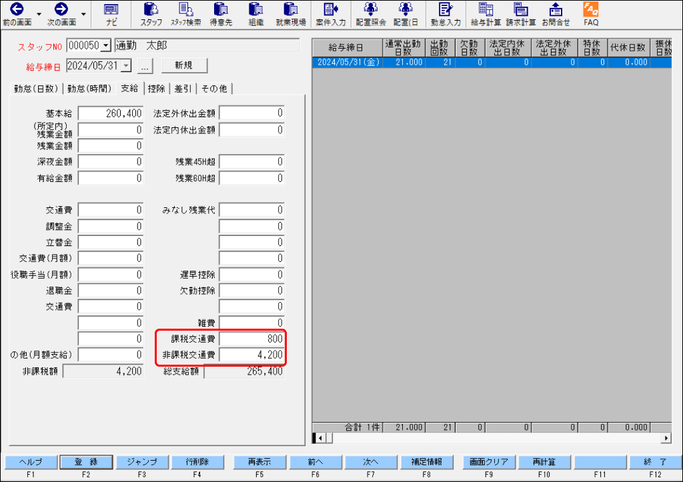Click the 雑費 input field
The height and width of the screenshot is (482, 683).
[x=251, y=323]
